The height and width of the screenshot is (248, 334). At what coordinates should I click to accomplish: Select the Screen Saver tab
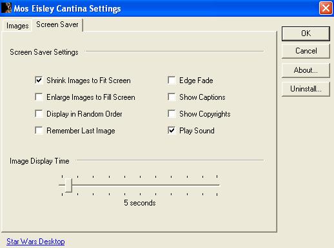tap(57, 24)
